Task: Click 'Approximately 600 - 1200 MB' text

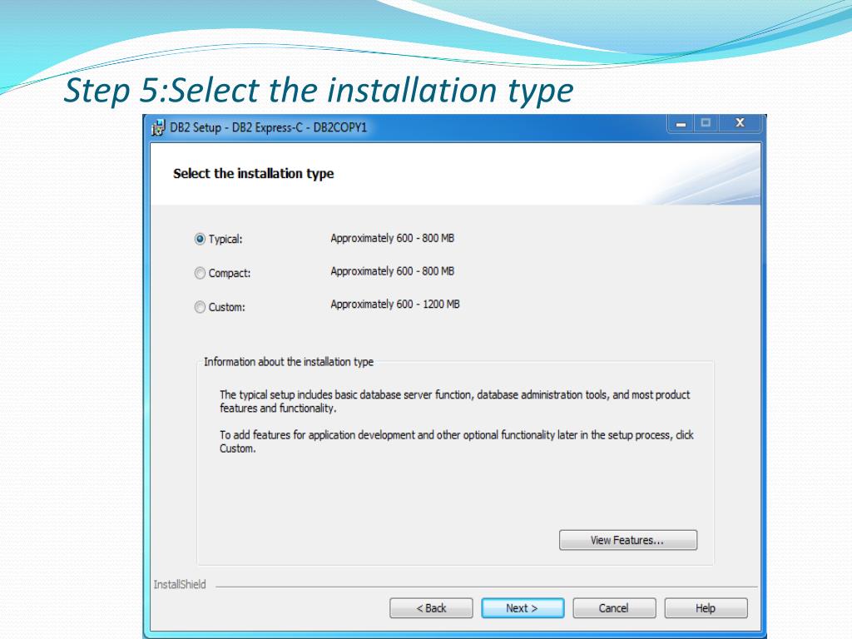Action: [x=395, y=305]
